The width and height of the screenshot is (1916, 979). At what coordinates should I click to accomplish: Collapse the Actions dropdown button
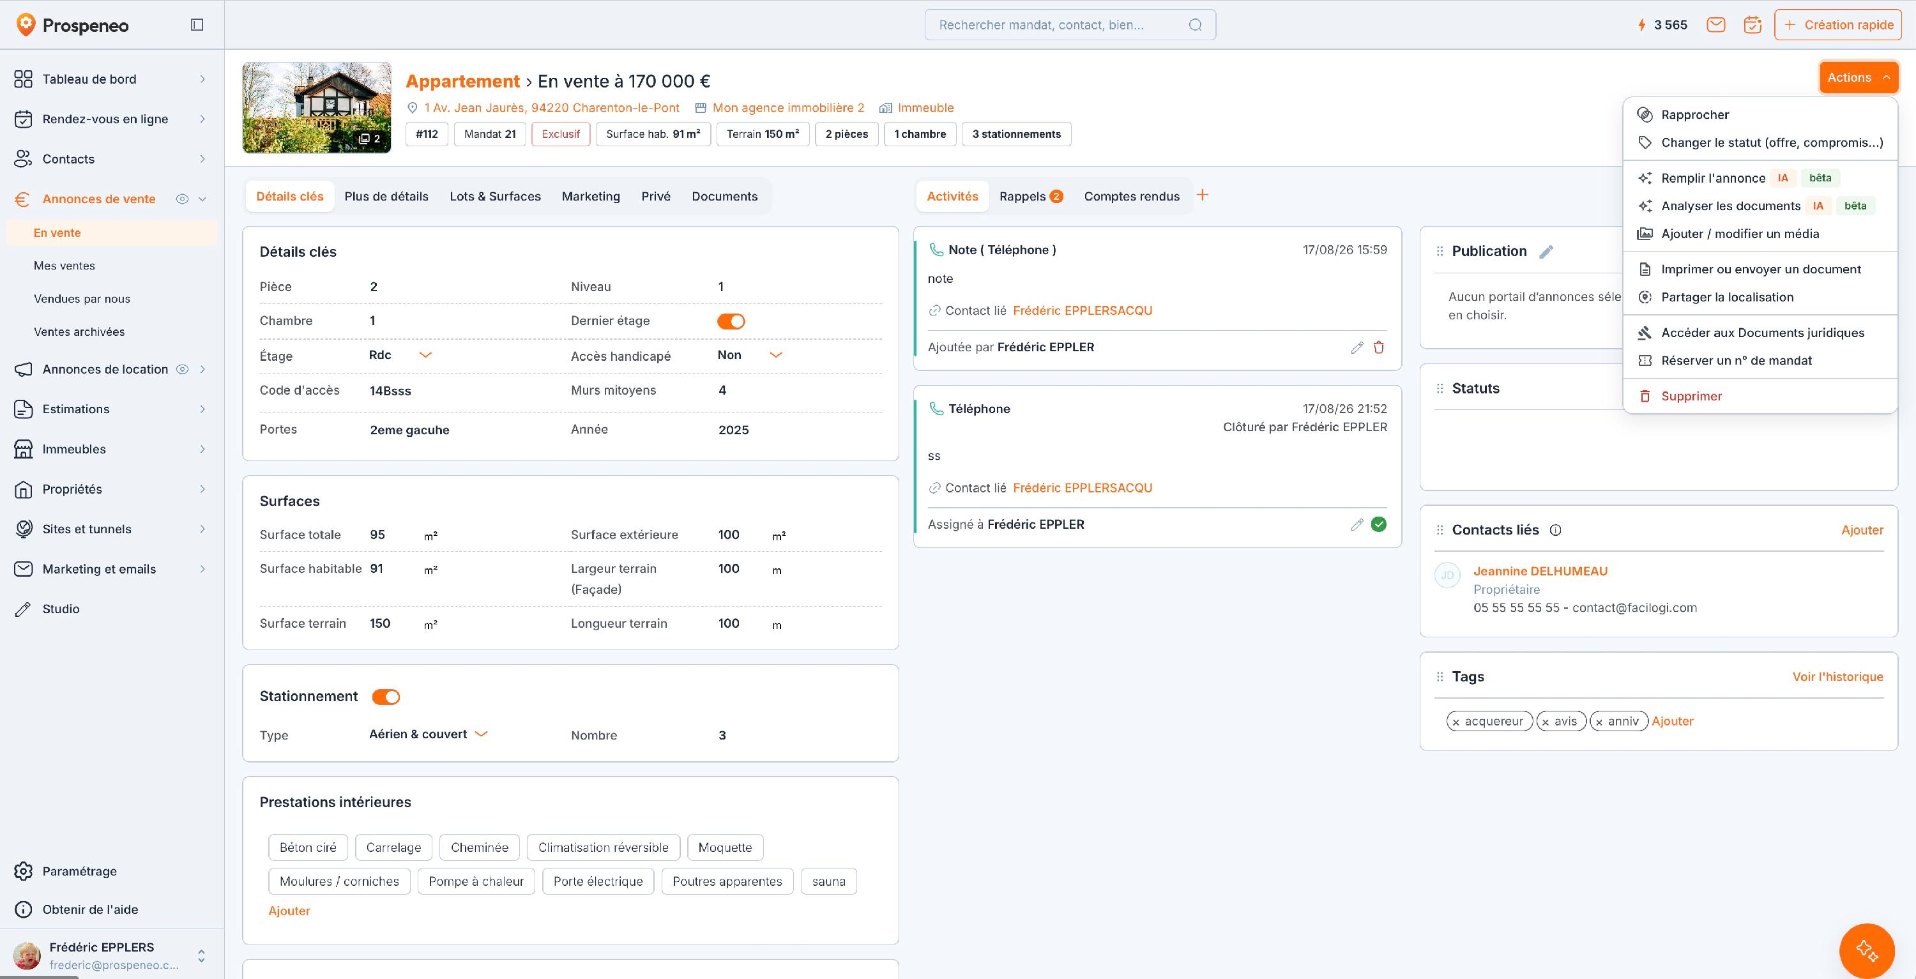1859,77
